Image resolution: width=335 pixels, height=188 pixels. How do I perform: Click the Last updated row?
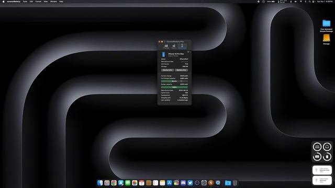pos(174,100)
